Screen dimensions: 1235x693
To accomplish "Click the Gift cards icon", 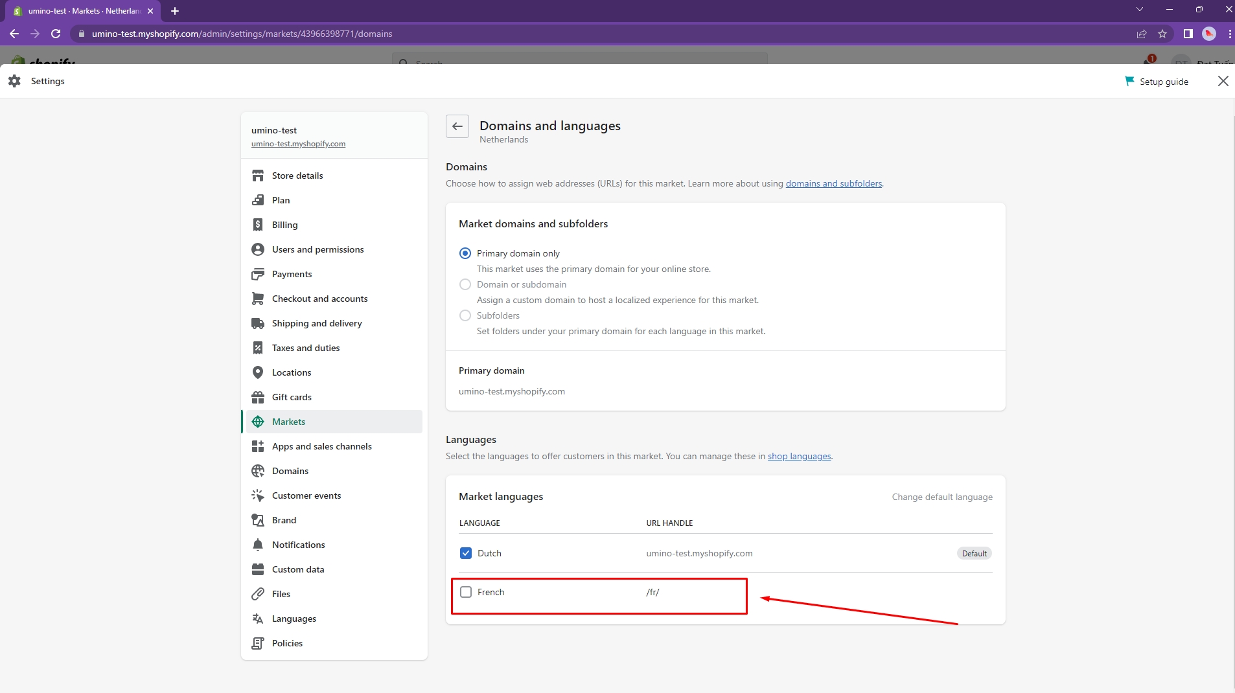I will coord(258,397).
